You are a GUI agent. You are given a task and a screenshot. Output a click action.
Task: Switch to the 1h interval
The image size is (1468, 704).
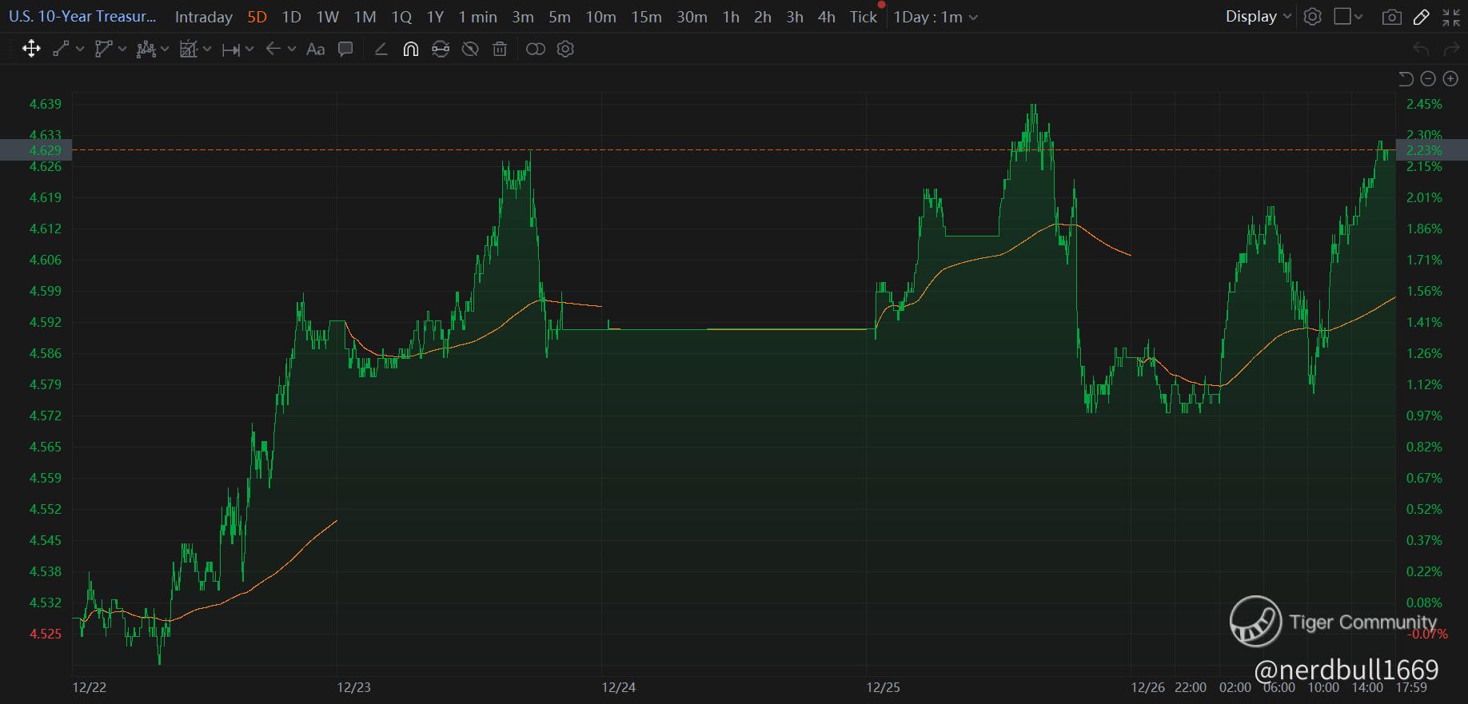(731, 17)
